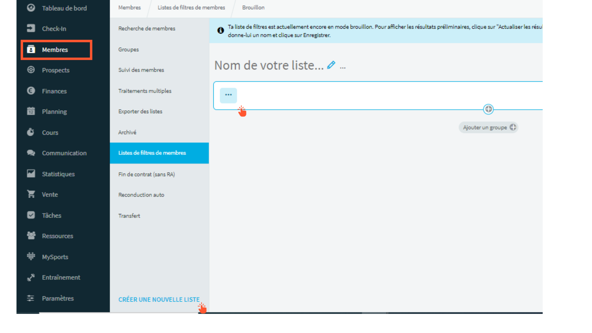Open the blue three-dots filter selector
Screen dimensions: 592x333
pyautogui.click(x=228, y=95)
